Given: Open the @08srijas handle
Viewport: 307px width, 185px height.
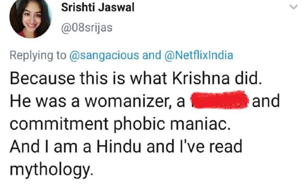Looking at the screenshot, I should [x=87, y=28].
